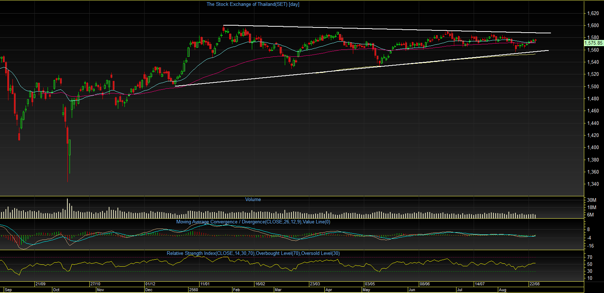
Task: Select the 1,400 price axis label
Action: [593, 148]
